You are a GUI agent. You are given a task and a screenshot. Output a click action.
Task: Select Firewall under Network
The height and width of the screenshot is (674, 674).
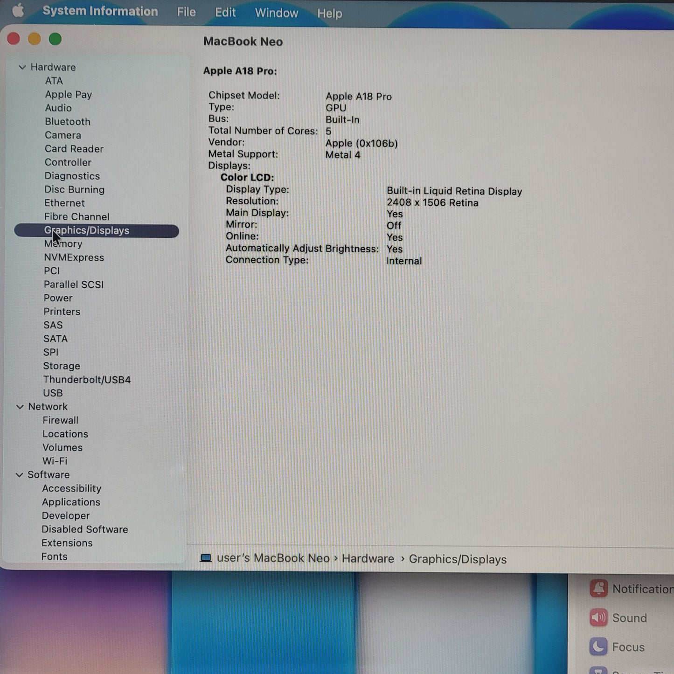point(61,420)
